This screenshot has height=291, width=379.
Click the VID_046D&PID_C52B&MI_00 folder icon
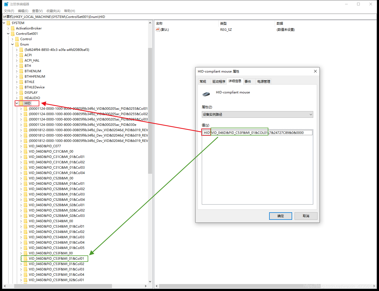(x=25, y=178)
